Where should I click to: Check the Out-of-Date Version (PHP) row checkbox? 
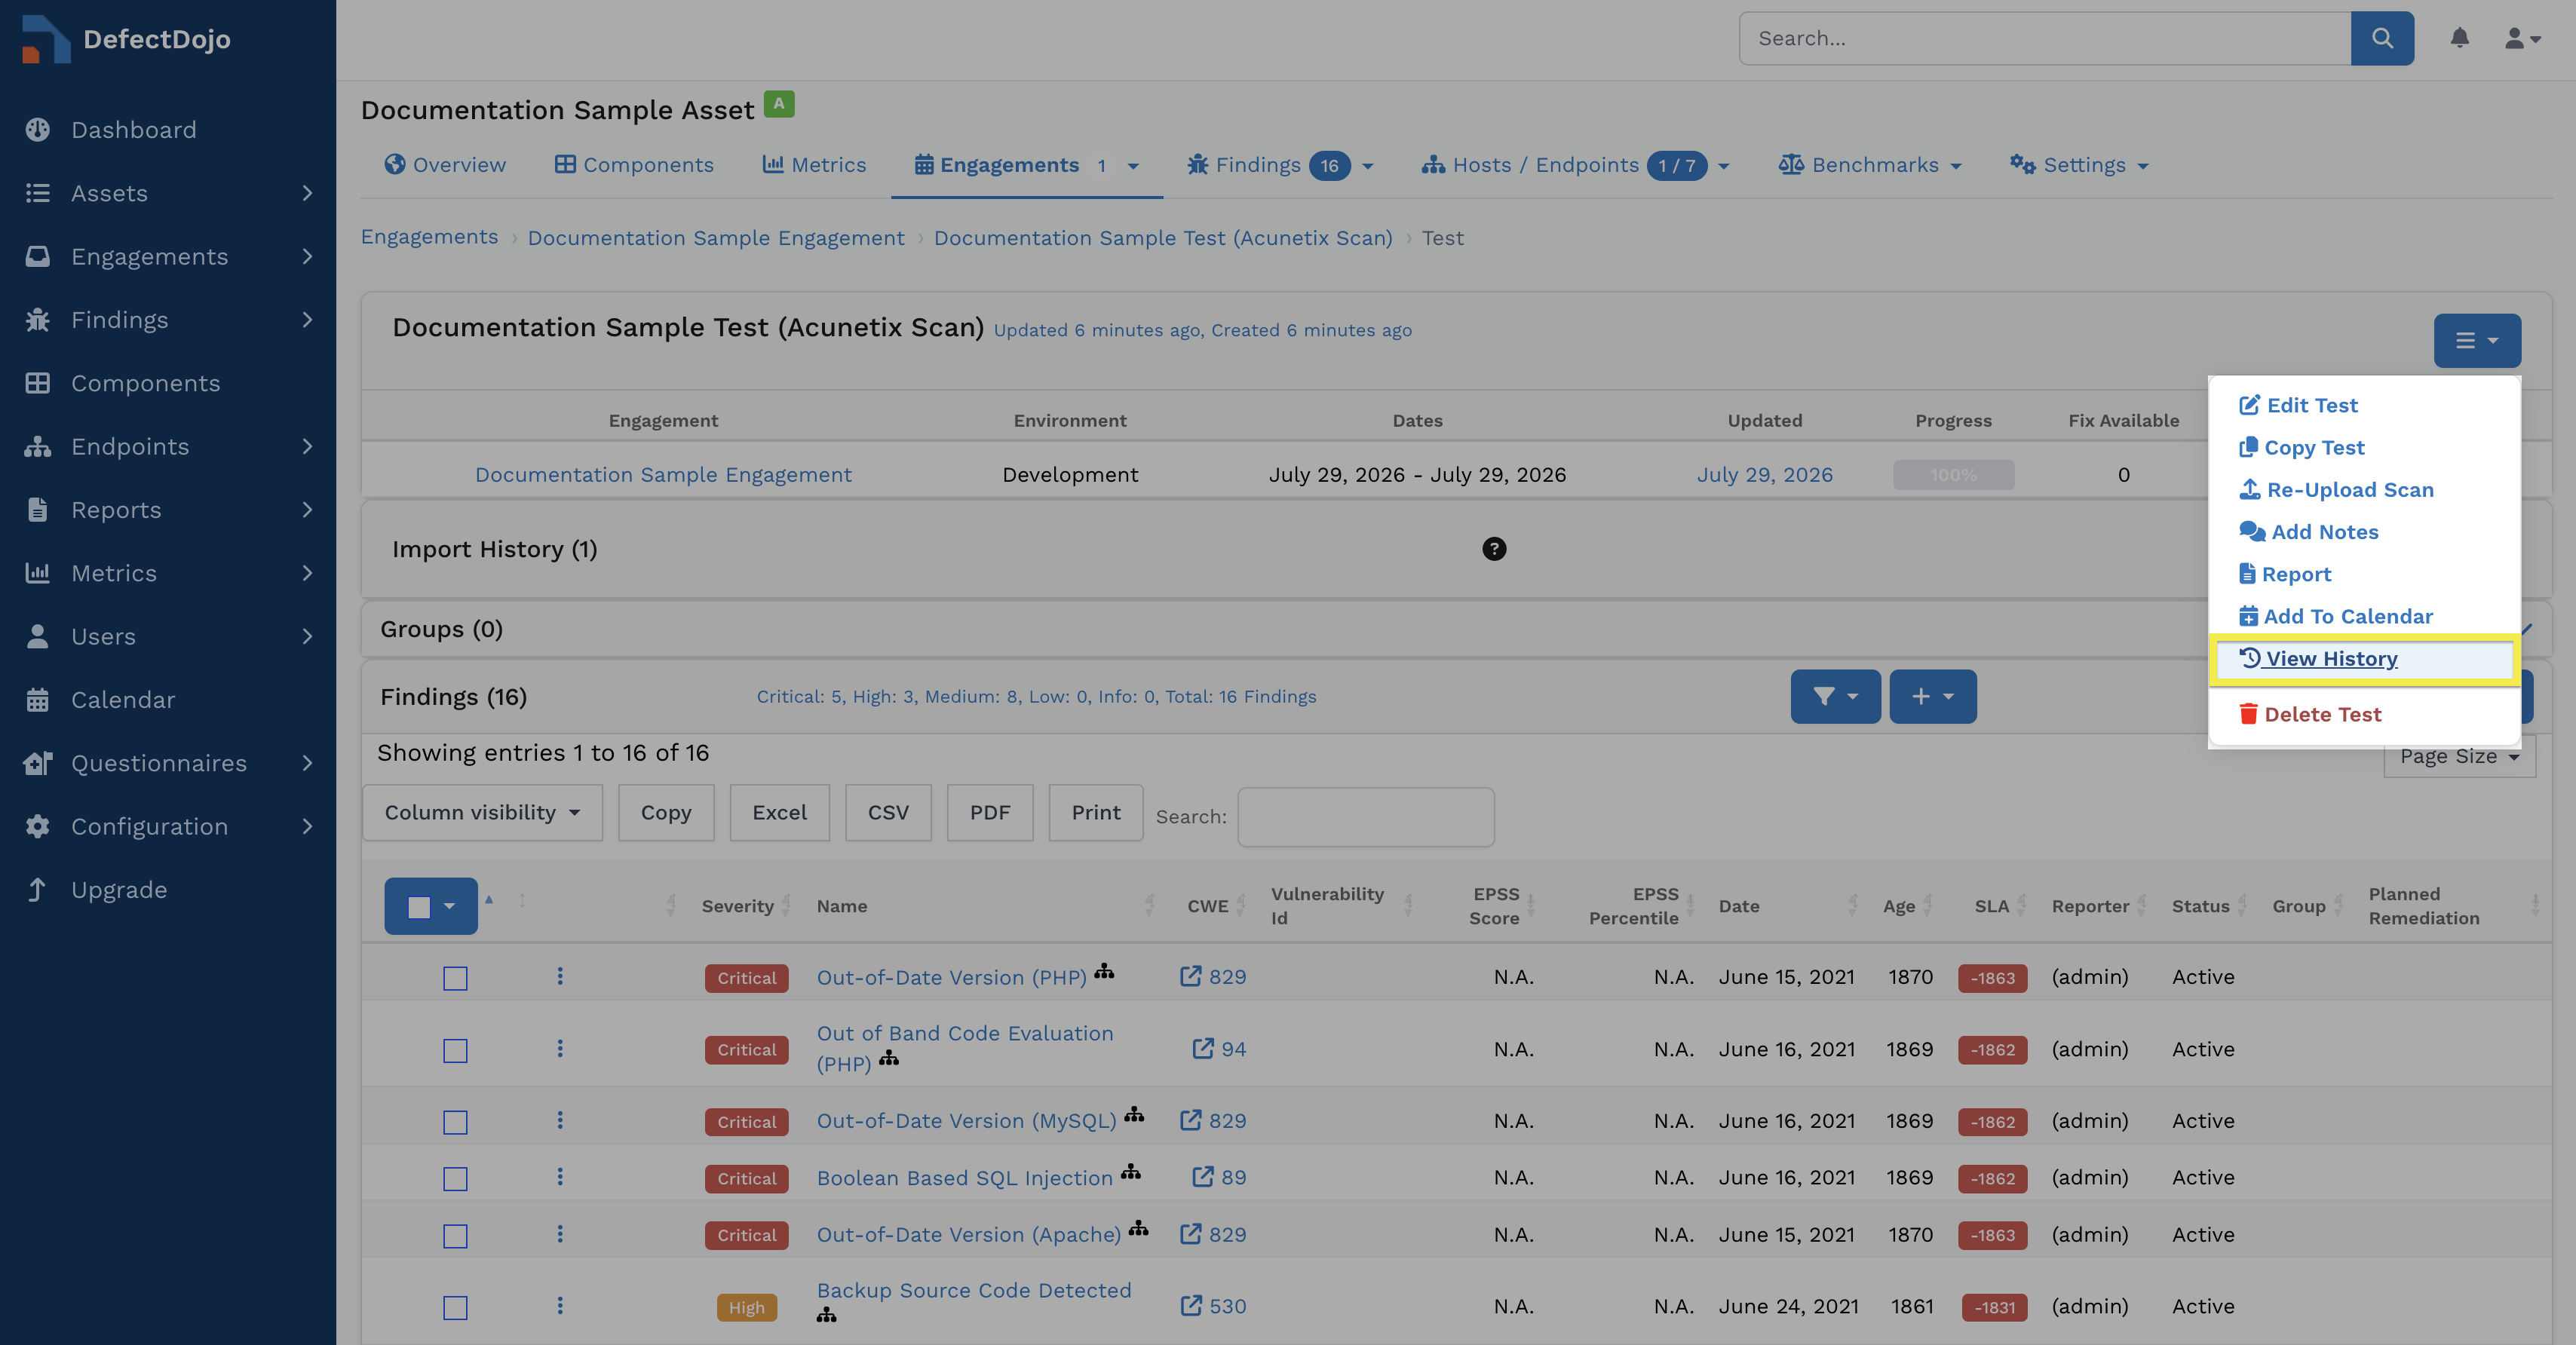455,978
